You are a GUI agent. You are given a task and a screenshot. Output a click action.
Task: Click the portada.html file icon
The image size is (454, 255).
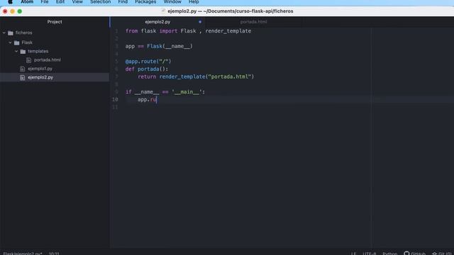coord(28,60)
